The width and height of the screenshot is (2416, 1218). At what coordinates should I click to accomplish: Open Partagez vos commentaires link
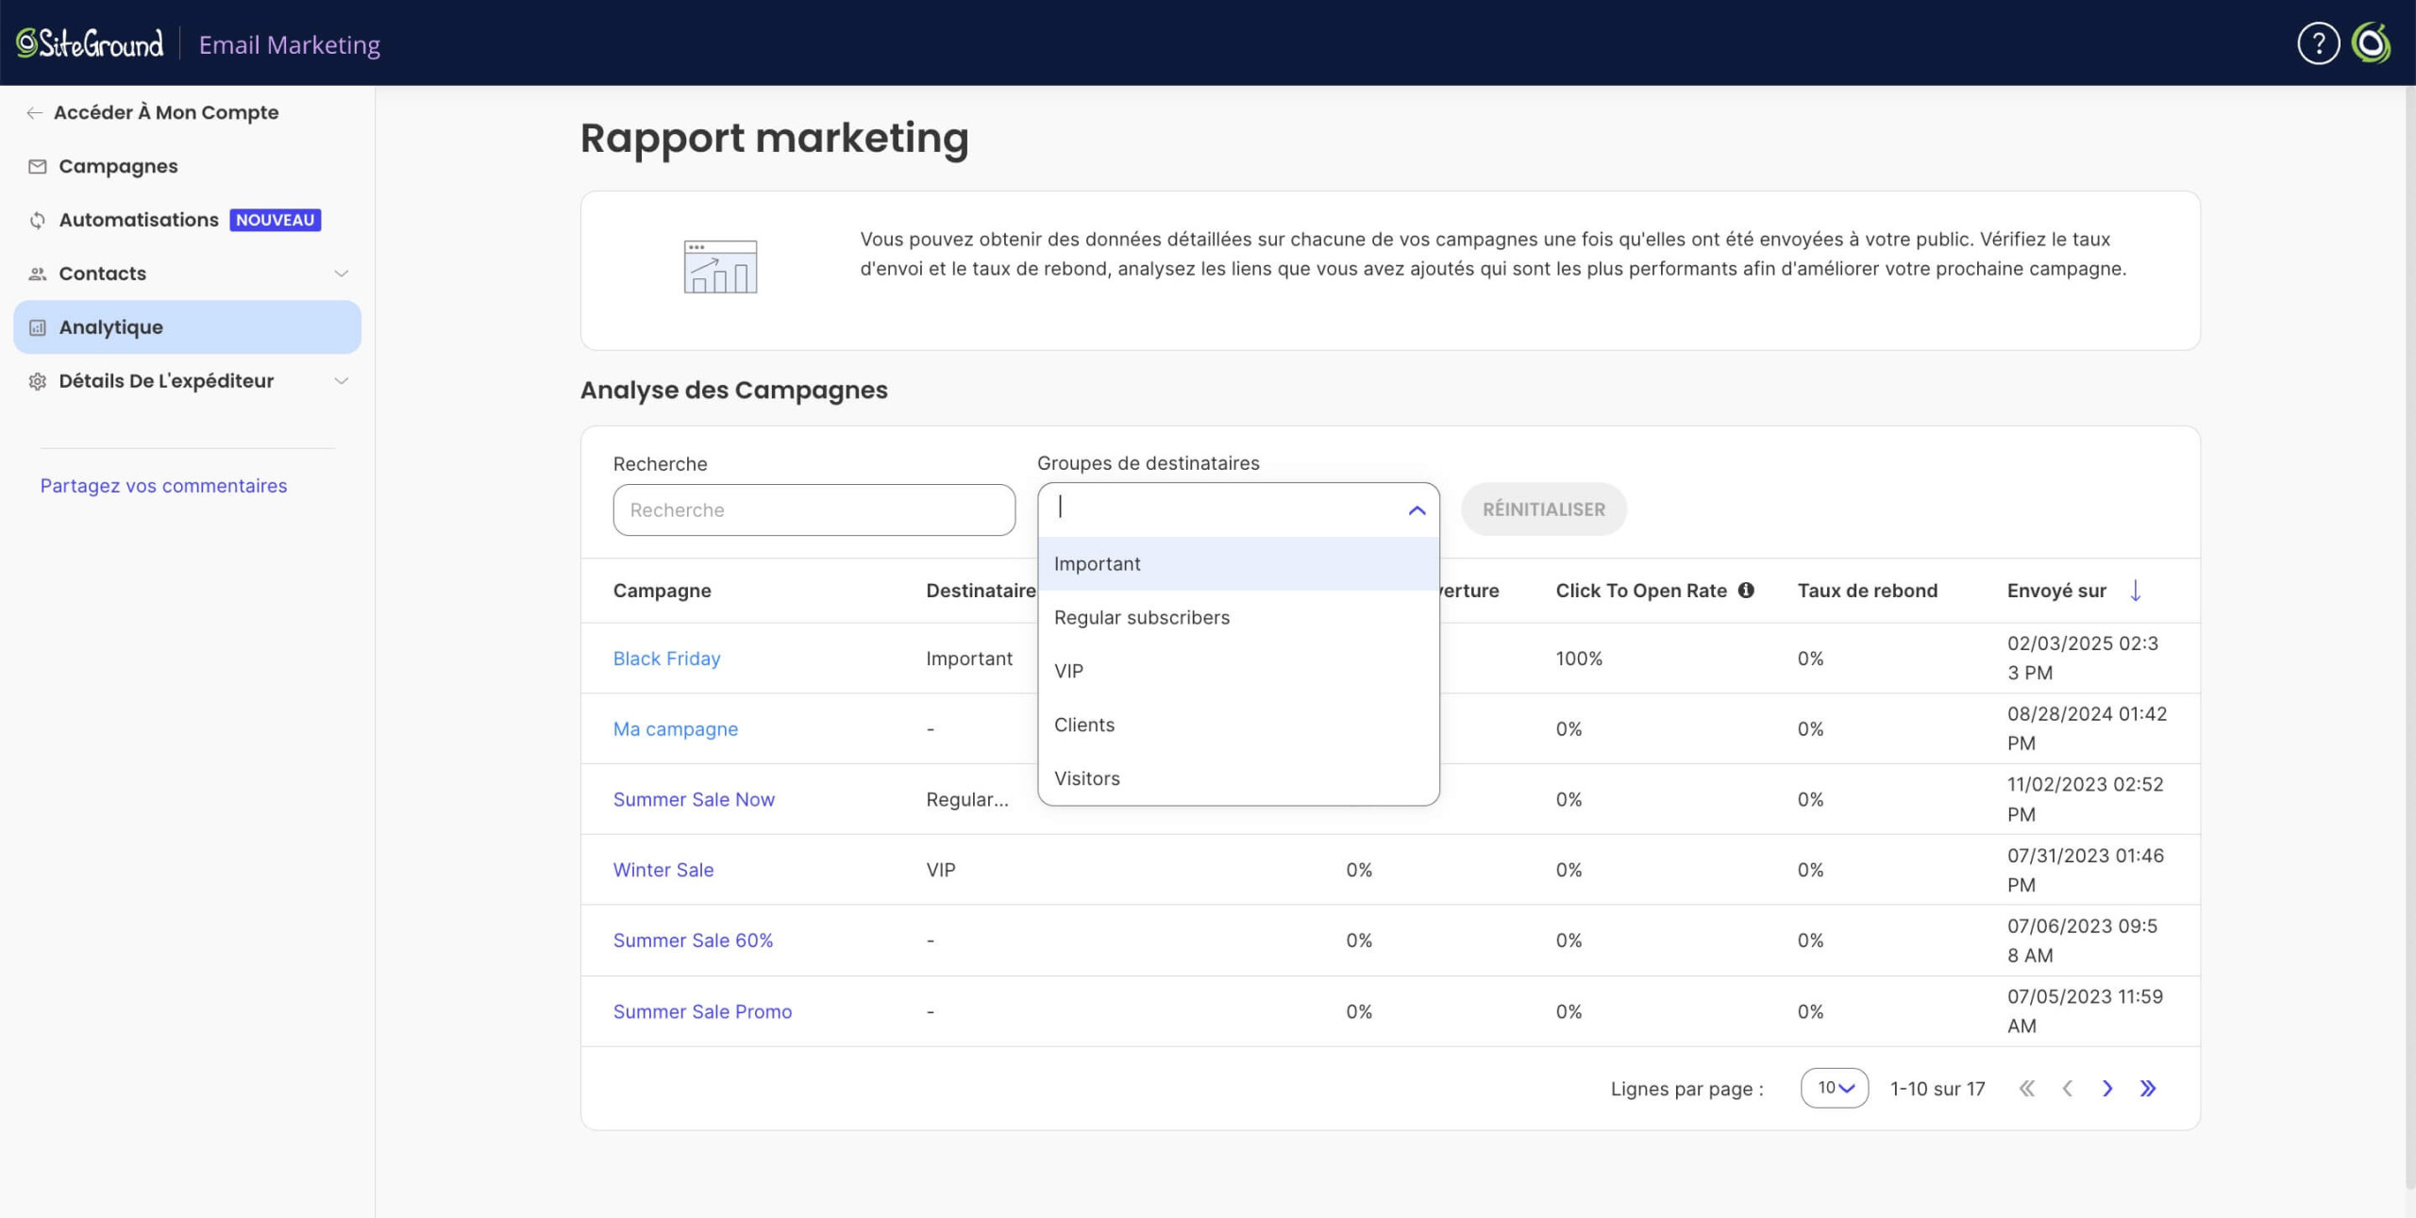coord(163,486)
